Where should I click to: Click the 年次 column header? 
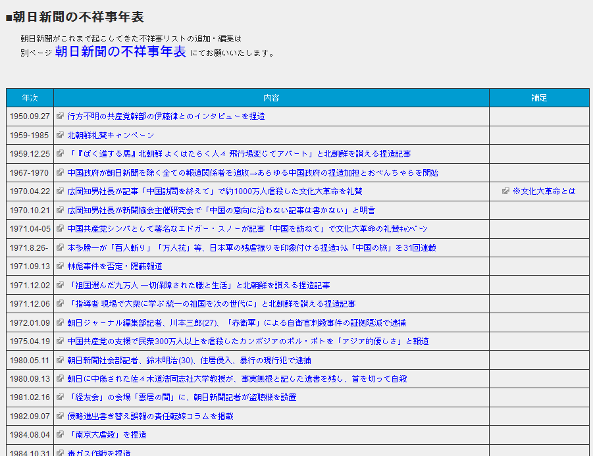[30, 98]
